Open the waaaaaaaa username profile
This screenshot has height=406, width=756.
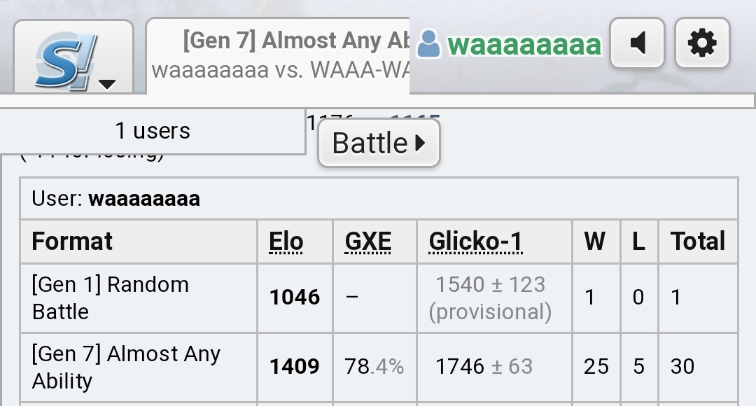click(x=524, y=45)
